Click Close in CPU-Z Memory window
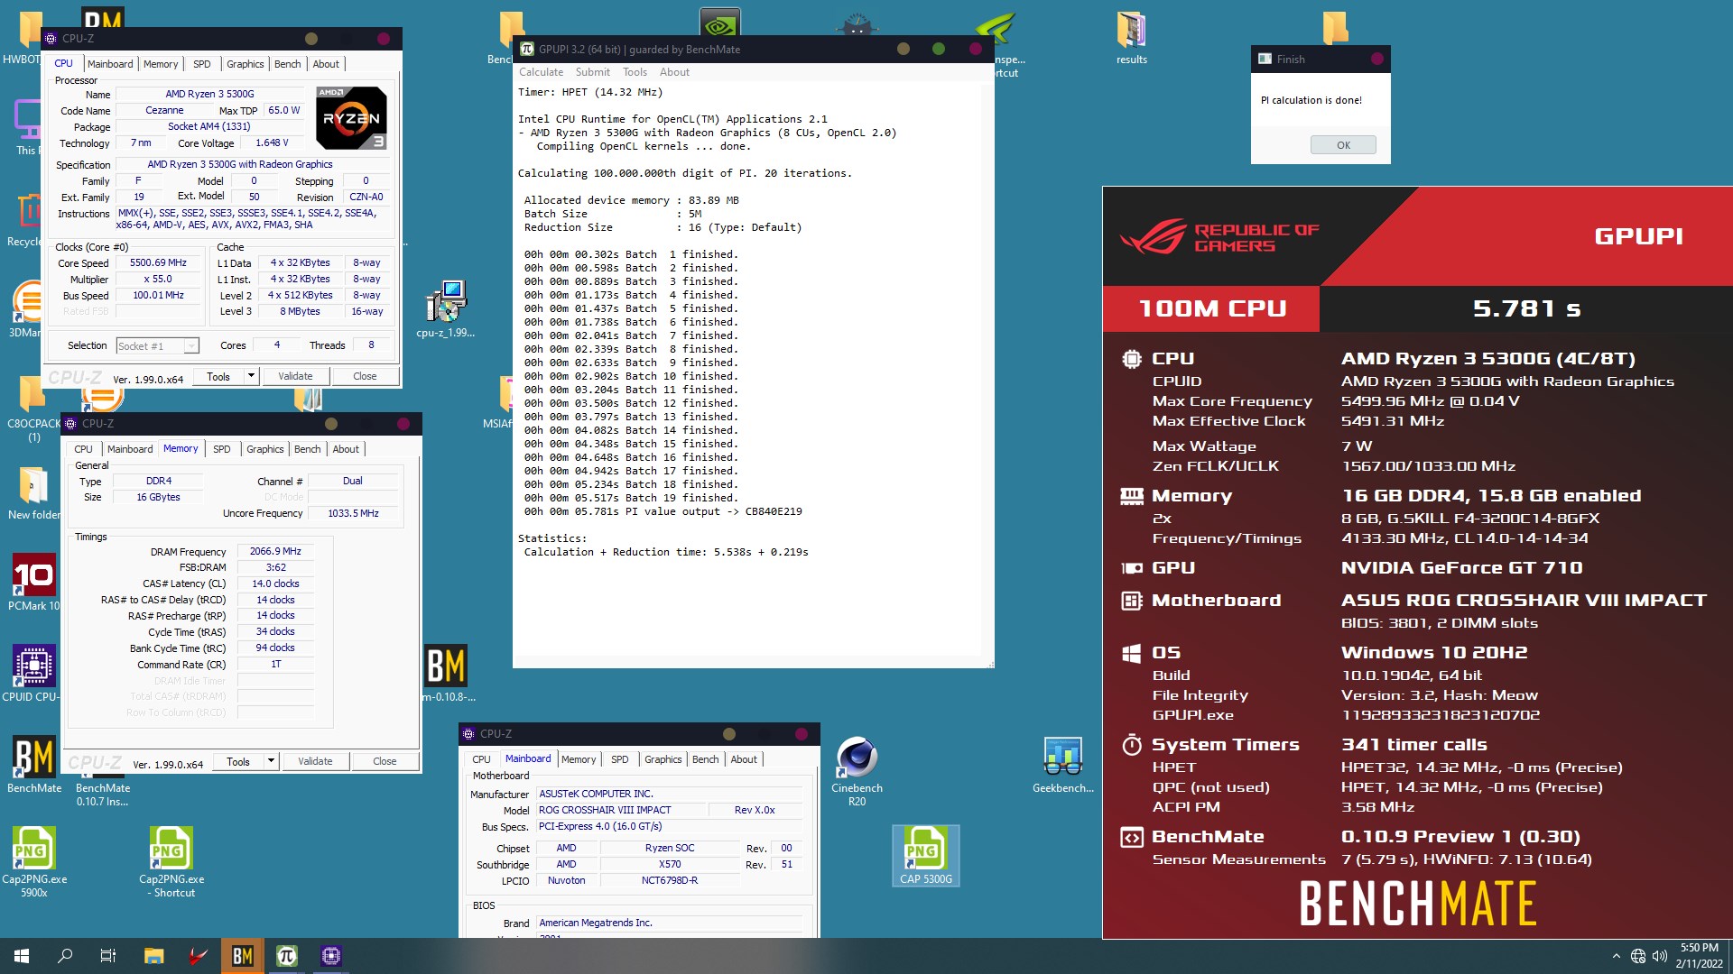The width and height of the screenshot is (1733, 974). pyautogui.click(x=385, y=761)
